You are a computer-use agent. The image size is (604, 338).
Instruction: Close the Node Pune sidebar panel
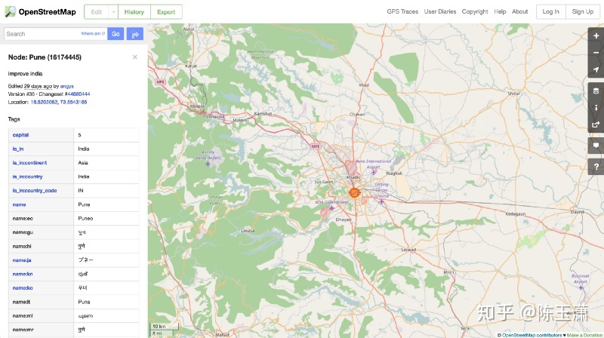(135, 57)
